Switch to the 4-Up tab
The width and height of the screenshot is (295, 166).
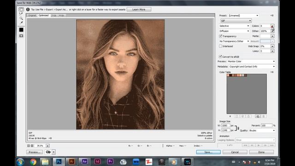pyautogui.click(x=61, y=15)
